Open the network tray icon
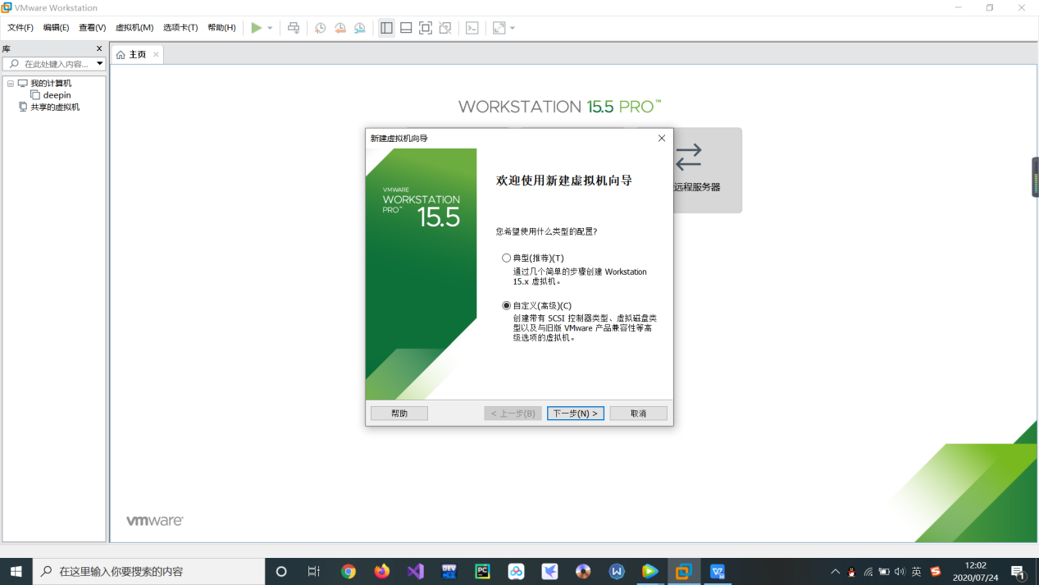 pos(868,571)
